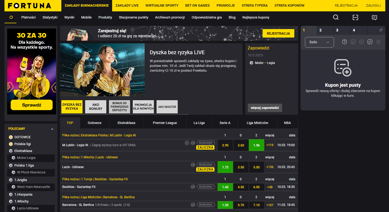Open the ticket scanner icon
The width and height of the screenshot is (389, 212).
tap(355, 17)
